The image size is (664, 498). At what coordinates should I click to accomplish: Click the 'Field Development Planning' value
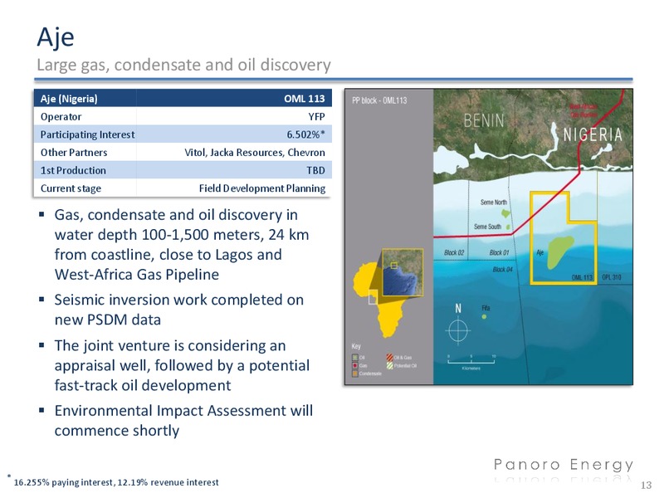[262, 188]
